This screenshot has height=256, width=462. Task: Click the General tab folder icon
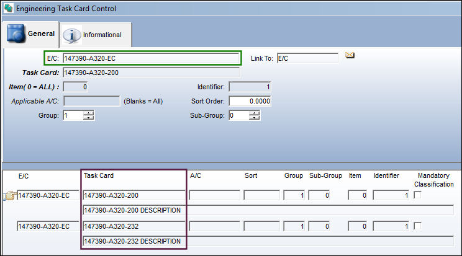point(16,33)
